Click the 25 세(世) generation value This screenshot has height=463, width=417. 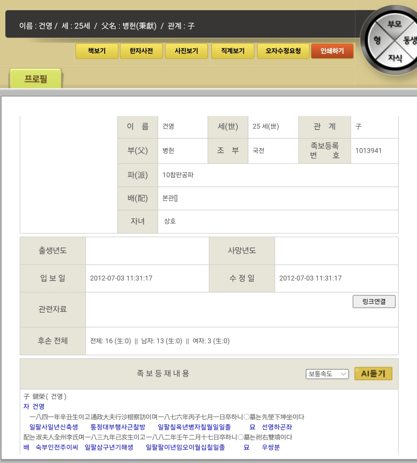click(x=266, y=126)
